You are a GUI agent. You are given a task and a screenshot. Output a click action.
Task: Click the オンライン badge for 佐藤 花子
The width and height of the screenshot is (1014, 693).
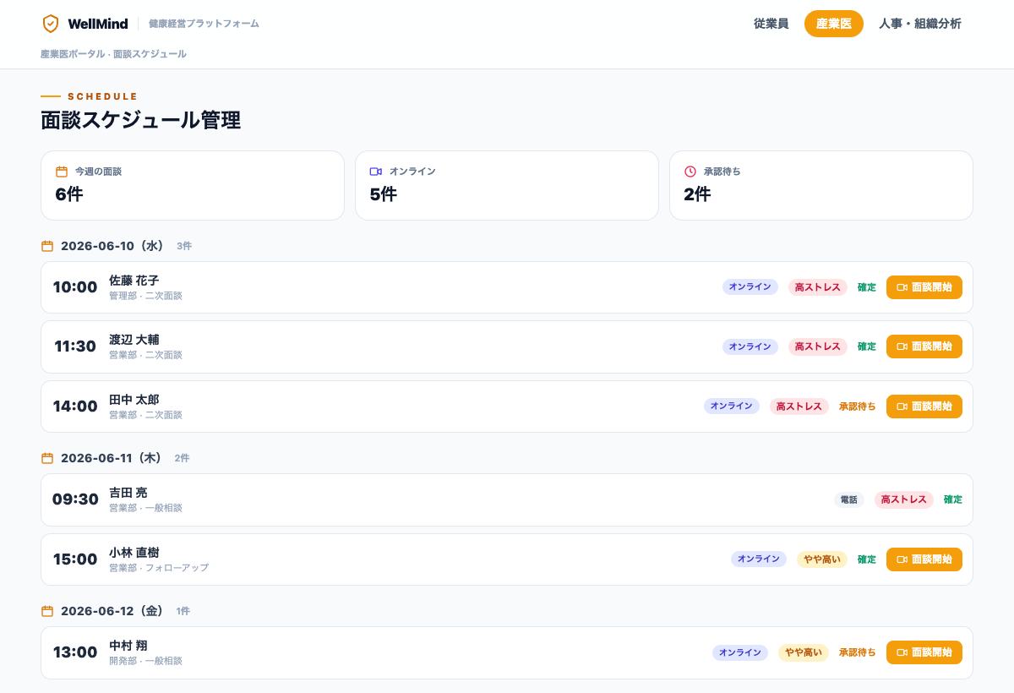click(x=750, y=287)
